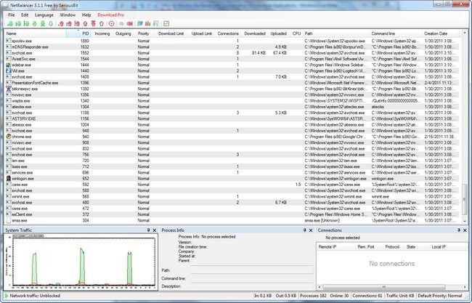Open the Language menu
The height and width of the screenshot is (303, 472).
(44, 15)
